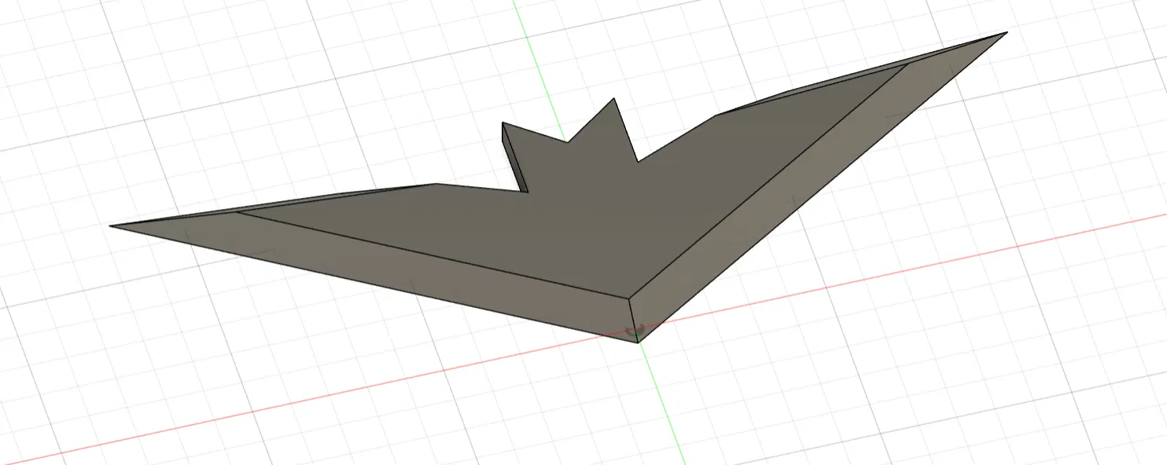The width and height of the screenshot is (1167, 465).
Task: Click the right ear point of the model
Action: pyautogui.click(x=613, y=99)
